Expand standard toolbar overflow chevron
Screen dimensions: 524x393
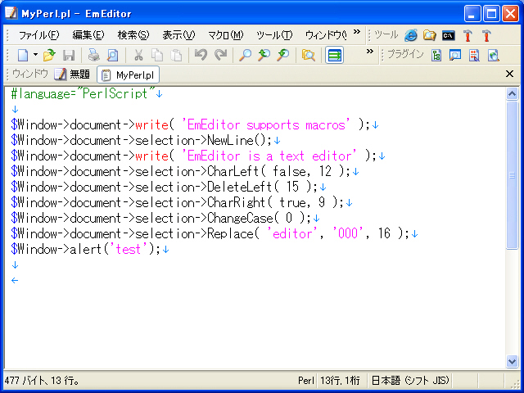369,51
